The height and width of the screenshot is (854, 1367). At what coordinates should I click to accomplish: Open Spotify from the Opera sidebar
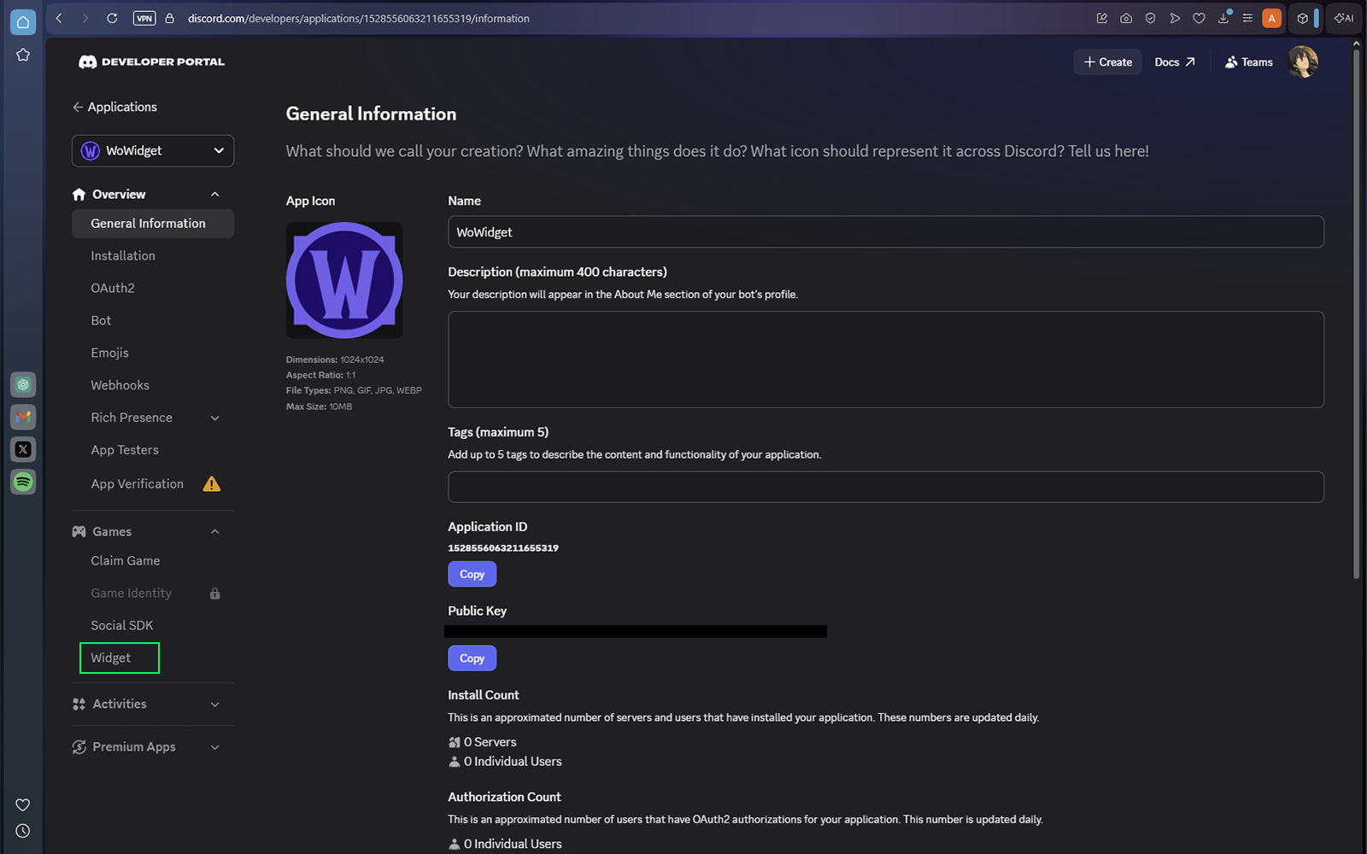click(x=23, y=482)
